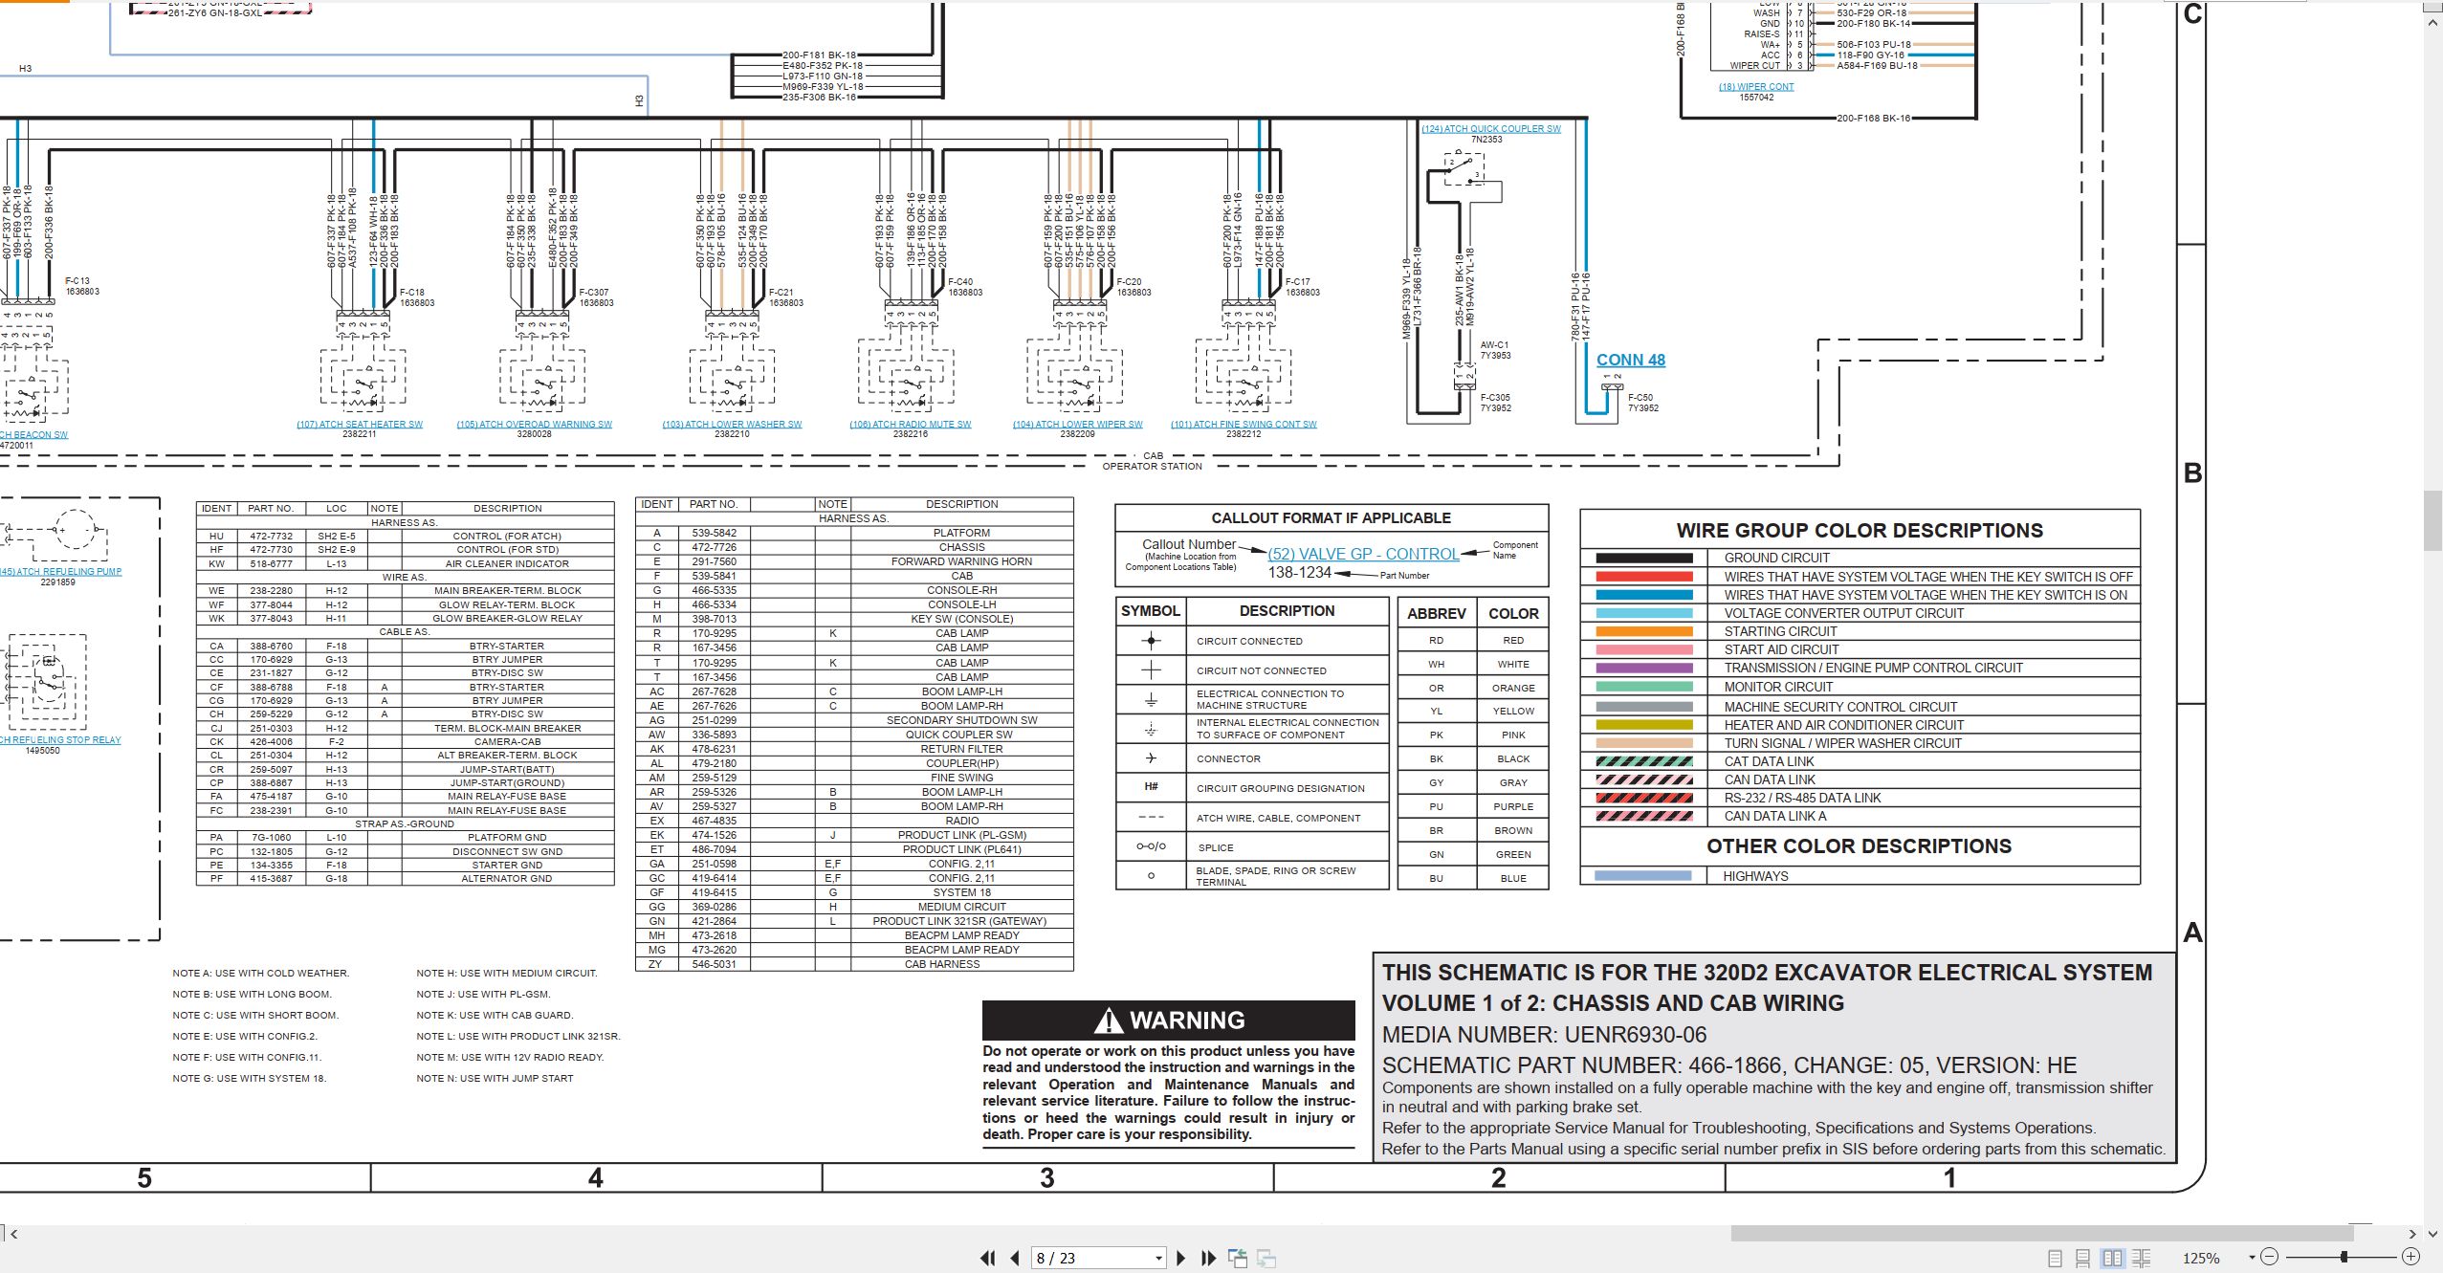Click the F-C50 7Y3952 connector label

[x=1642, y=403]
